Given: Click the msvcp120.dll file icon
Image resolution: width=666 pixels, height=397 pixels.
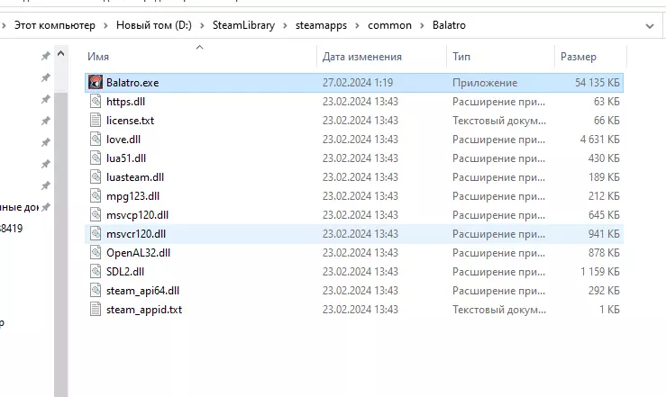Looking at the screenshot, I should (96, 214).
